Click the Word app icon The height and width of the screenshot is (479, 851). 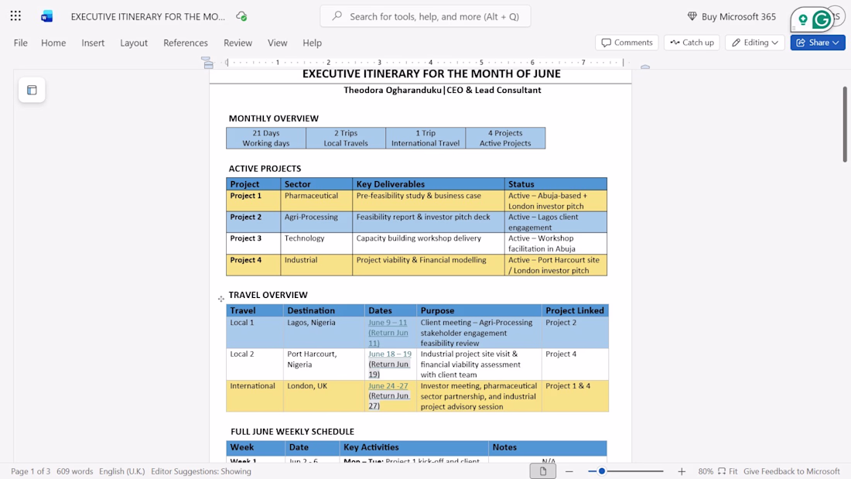point(46,16)
